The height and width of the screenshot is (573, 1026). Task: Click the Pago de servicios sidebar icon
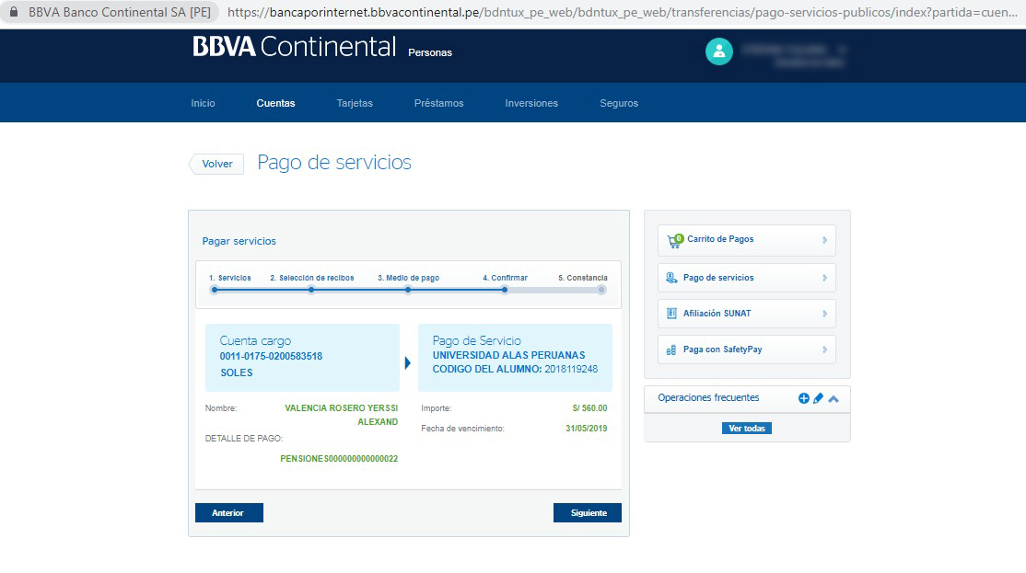(671, 278)
